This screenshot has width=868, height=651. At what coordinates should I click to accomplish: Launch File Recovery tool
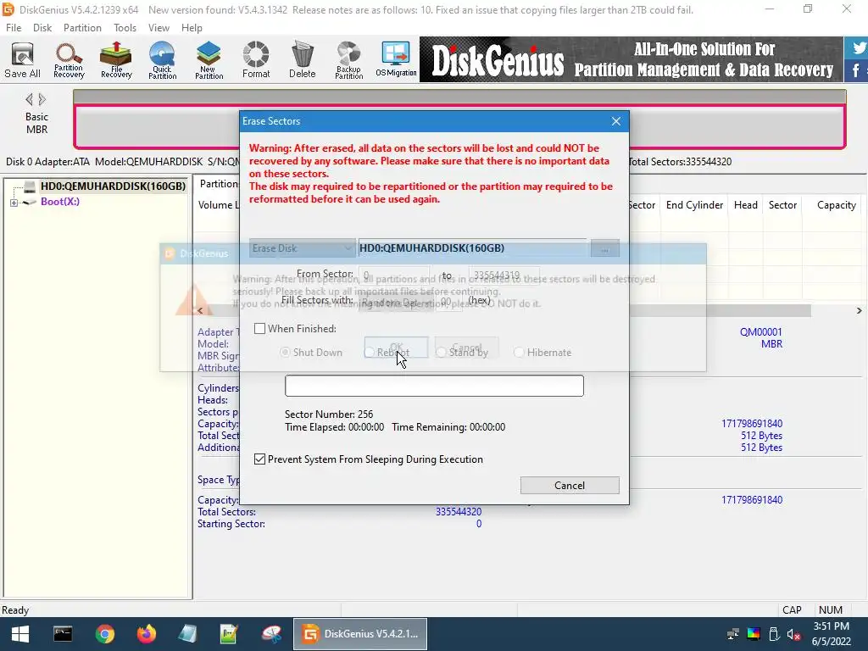(x=115, y=60)
